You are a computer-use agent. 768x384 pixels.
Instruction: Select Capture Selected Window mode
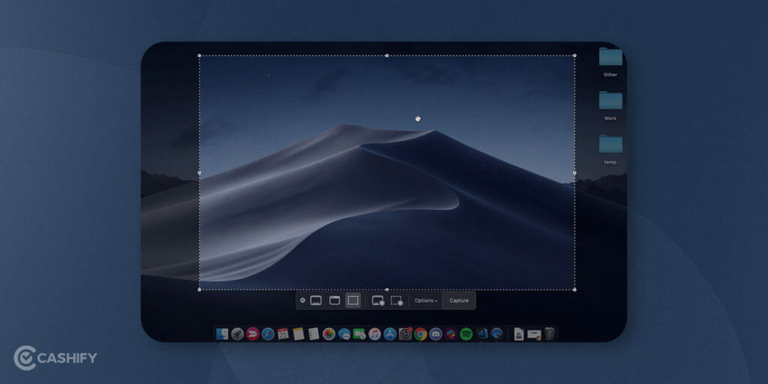334,300
